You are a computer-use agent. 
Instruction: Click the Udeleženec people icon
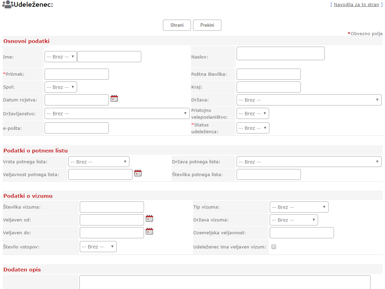(7, 5)
